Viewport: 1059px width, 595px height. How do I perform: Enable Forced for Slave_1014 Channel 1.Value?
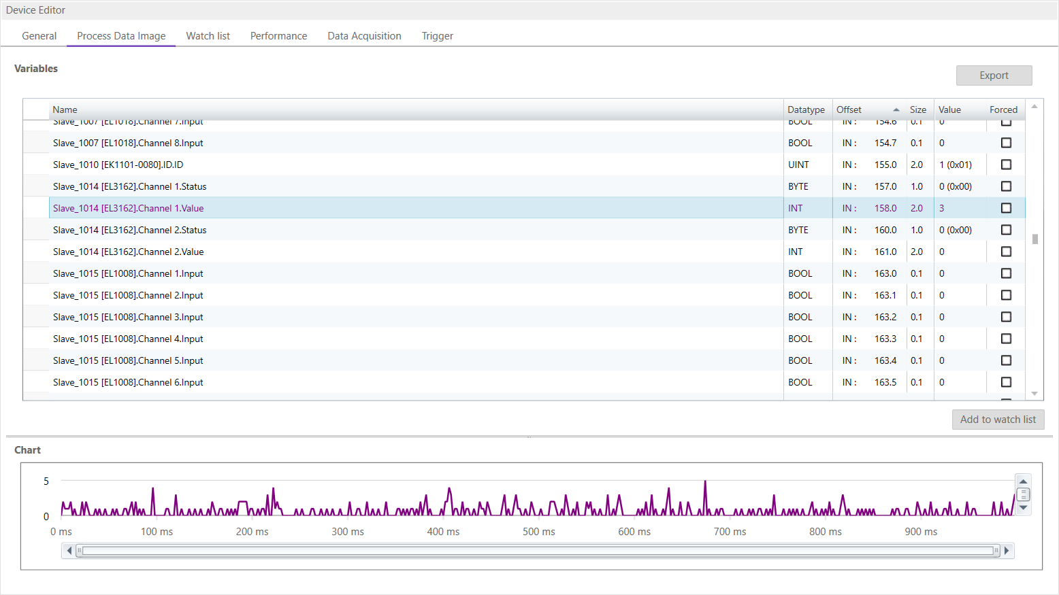(1006, 208)
